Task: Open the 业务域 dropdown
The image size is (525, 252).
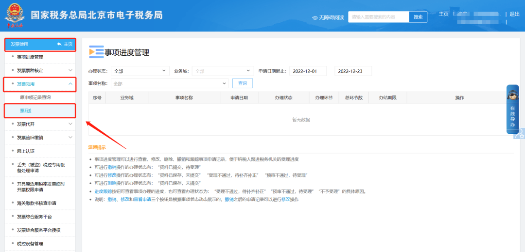Action: [223, 71]
